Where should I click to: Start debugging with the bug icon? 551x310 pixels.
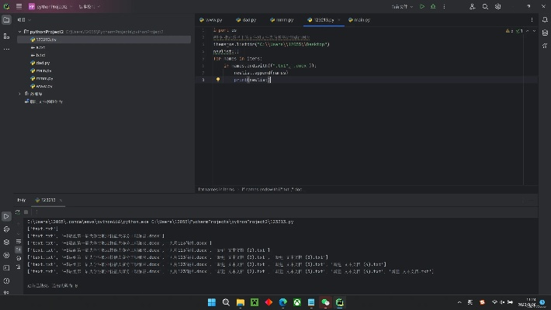(433, 6)
